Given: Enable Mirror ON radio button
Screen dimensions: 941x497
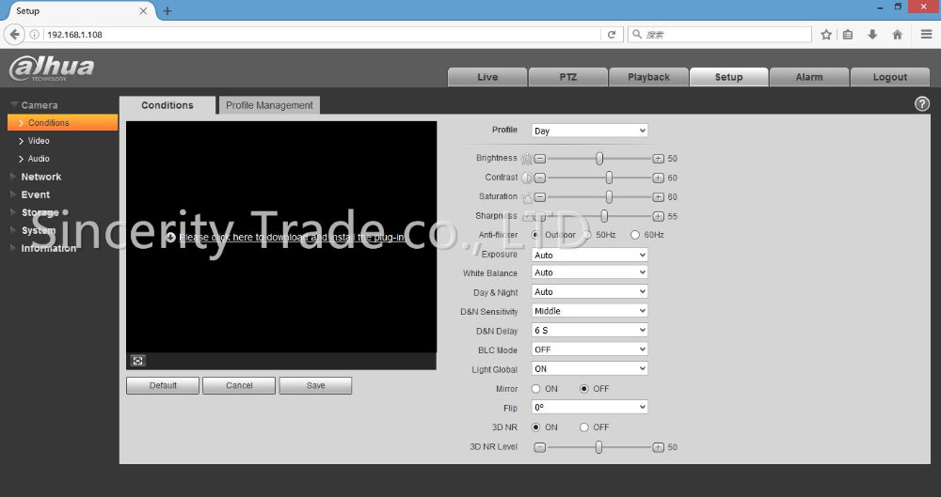Looking at the screenshot, I should pos(536,389).
